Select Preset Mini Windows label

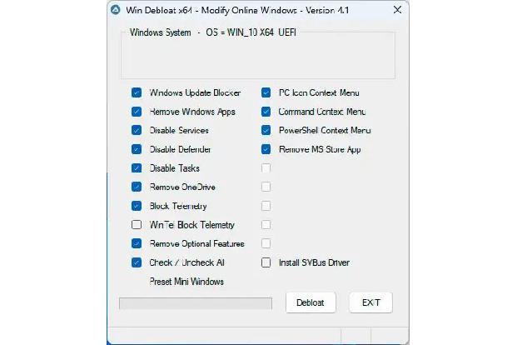(186, 282)
